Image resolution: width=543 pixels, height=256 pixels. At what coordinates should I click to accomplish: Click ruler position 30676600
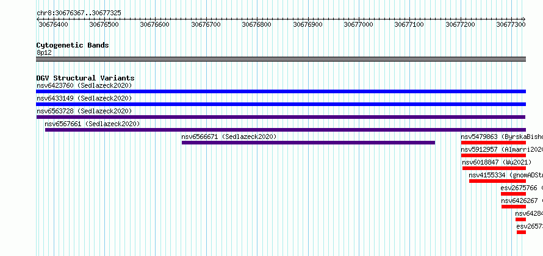click(x=155, y=24)
